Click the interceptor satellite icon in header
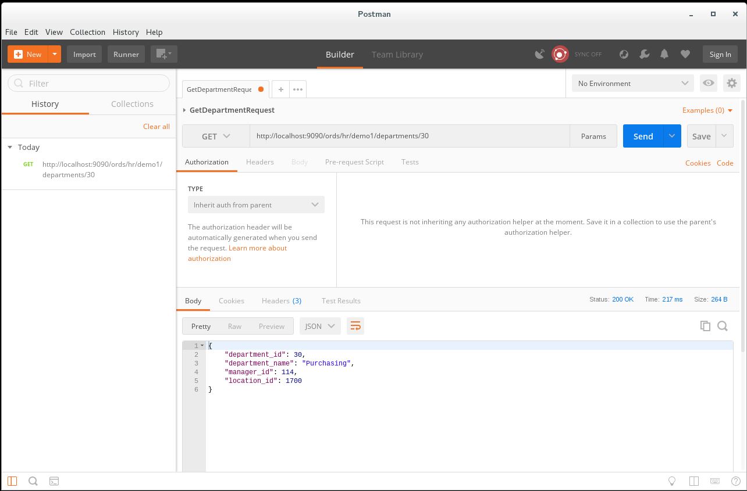 click(540, 54)
